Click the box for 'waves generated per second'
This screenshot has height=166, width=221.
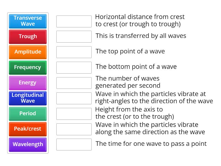pyautogui.click(x=74, y=83)
